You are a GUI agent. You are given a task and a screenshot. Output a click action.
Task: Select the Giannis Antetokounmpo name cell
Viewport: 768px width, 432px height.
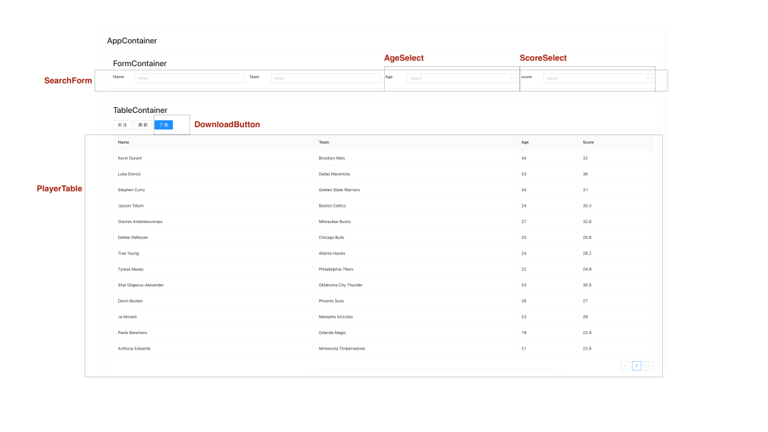point(213,222)
